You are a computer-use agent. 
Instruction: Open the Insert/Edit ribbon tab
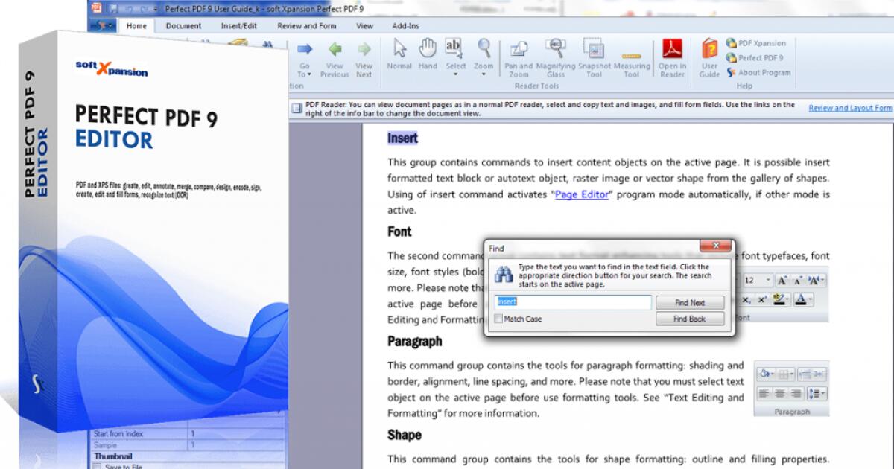click(x=238, y=25)
